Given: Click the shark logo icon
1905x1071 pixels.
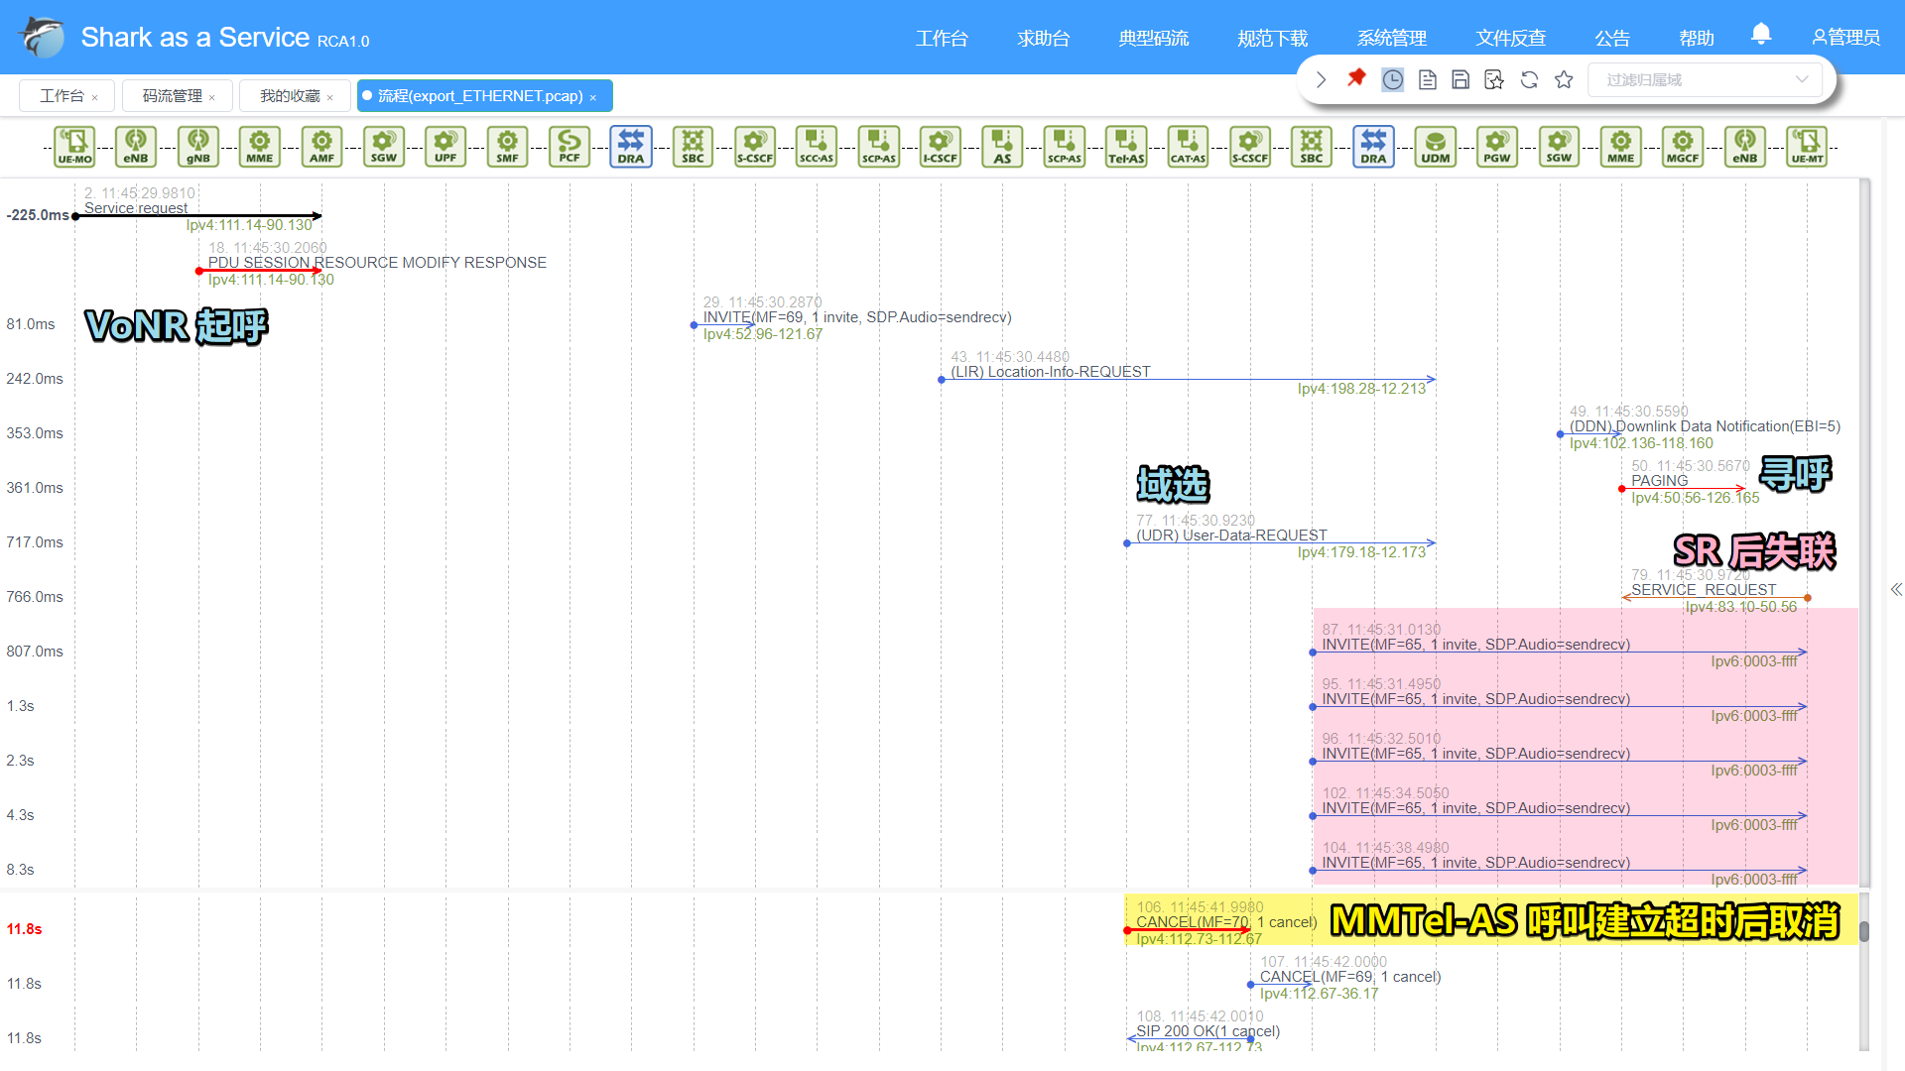Looking at the screenshot, I should (x=41, y=38).
